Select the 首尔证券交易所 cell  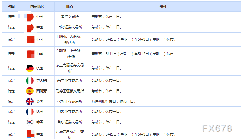point(70,122)
